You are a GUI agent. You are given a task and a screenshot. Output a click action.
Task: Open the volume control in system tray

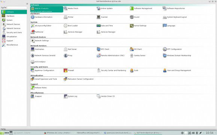click(193, 133)
